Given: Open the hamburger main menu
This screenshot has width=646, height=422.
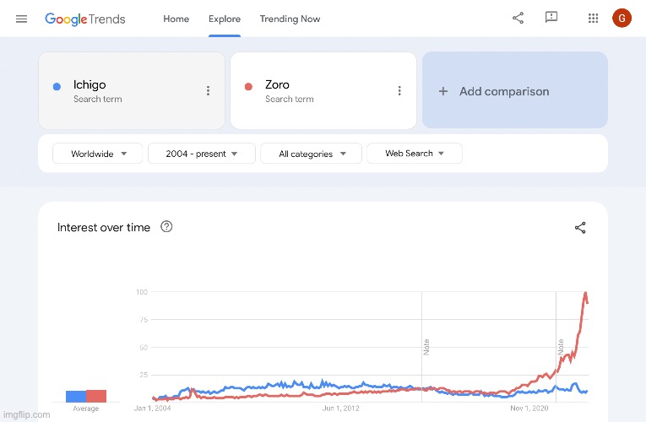Looking at the screenshot, I should pyautogui.click(x=21, y=19).
